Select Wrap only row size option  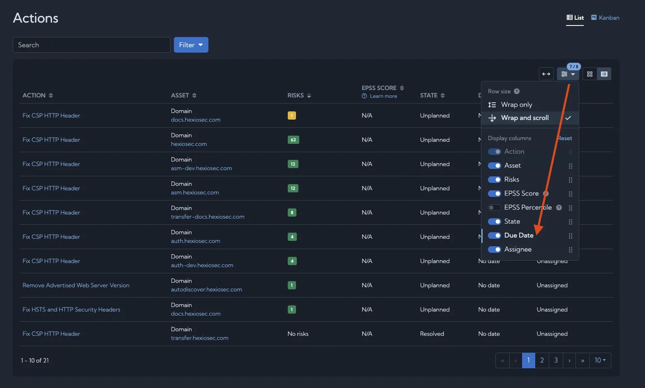(530, 105)
